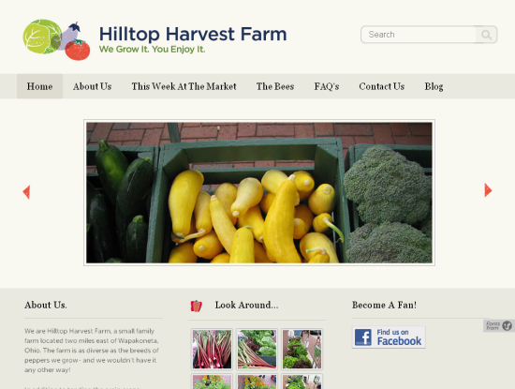Image resolution: width=515 pixels, height=389 pixels.
Task: Click the search magnifier icon
Action: [x=486, y=35]
